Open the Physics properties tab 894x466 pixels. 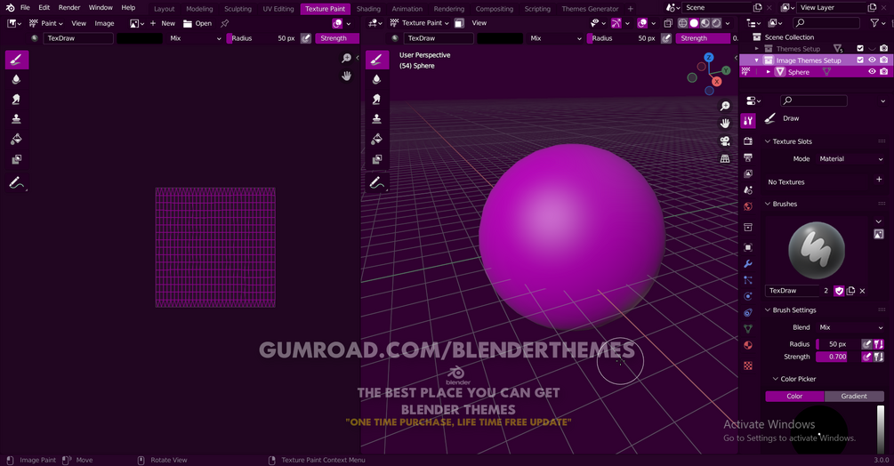pos(748,296)
